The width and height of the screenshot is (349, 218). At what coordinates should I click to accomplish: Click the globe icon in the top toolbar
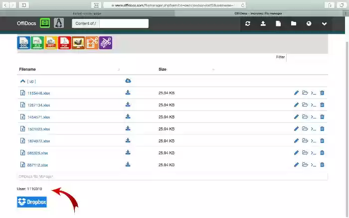(x=309, y=23)
